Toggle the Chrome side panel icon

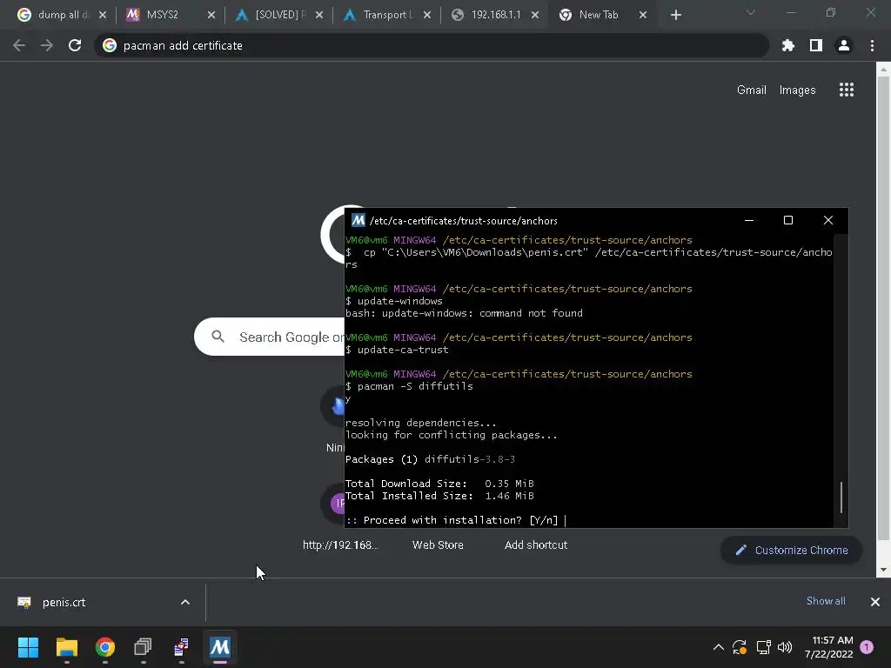[816, 45]
